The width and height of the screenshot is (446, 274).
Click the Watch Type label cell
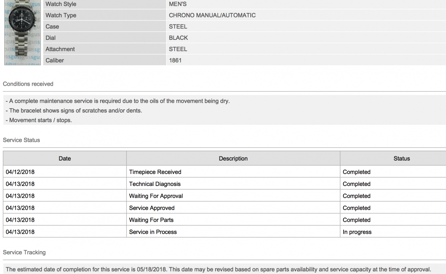click(61, 16)
